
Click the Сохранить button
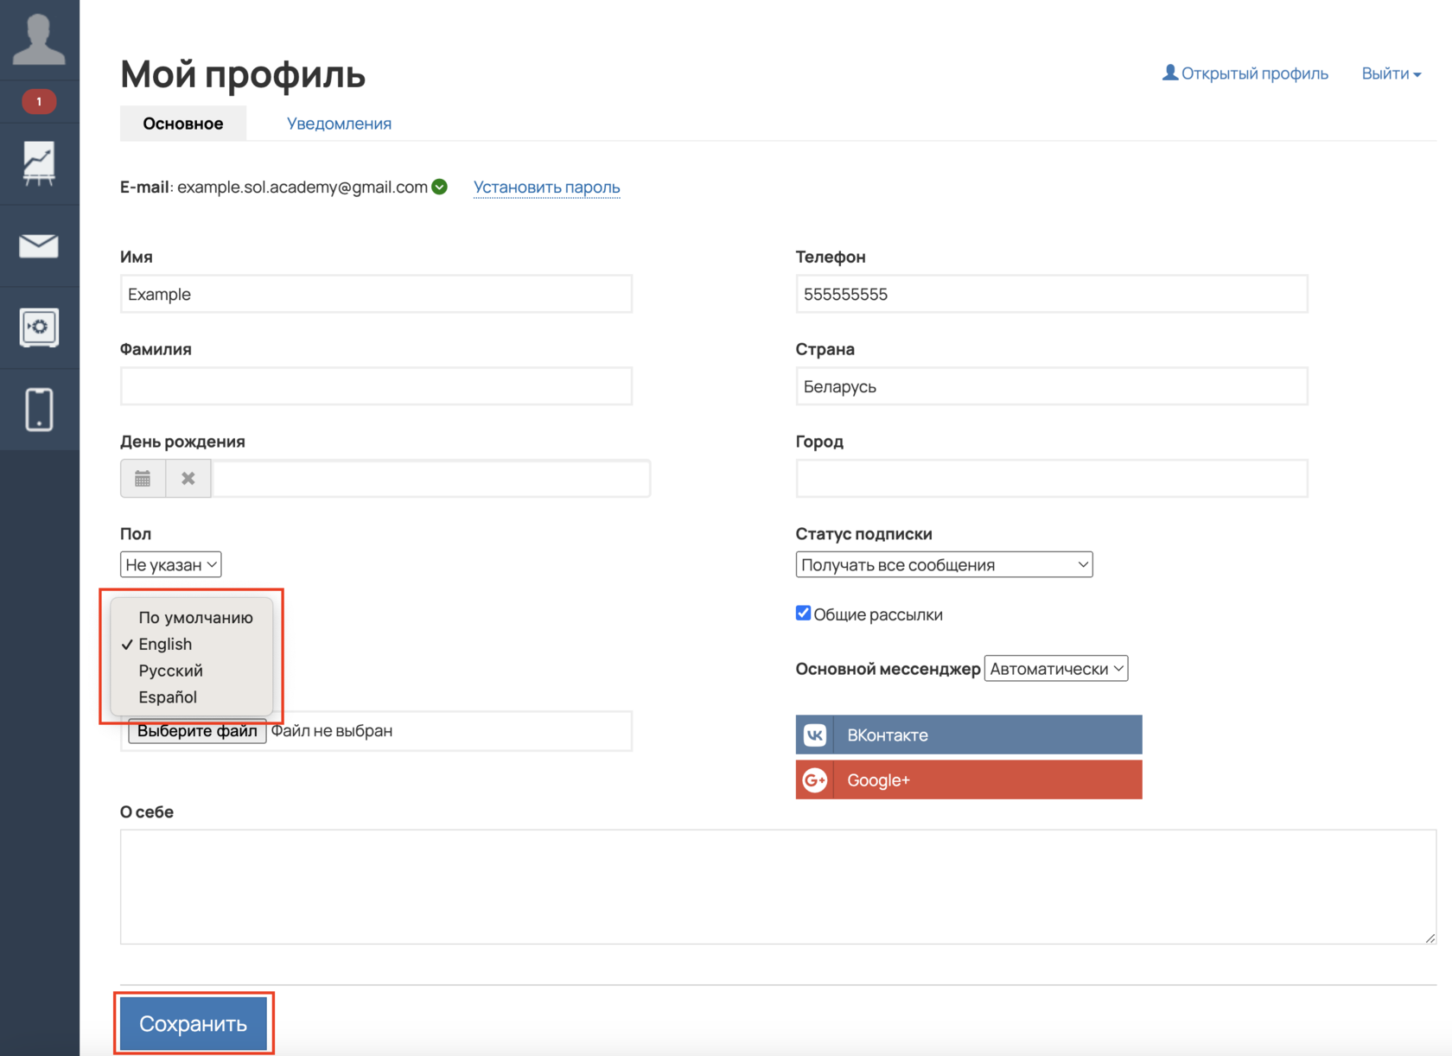[x=194, y=1024]
